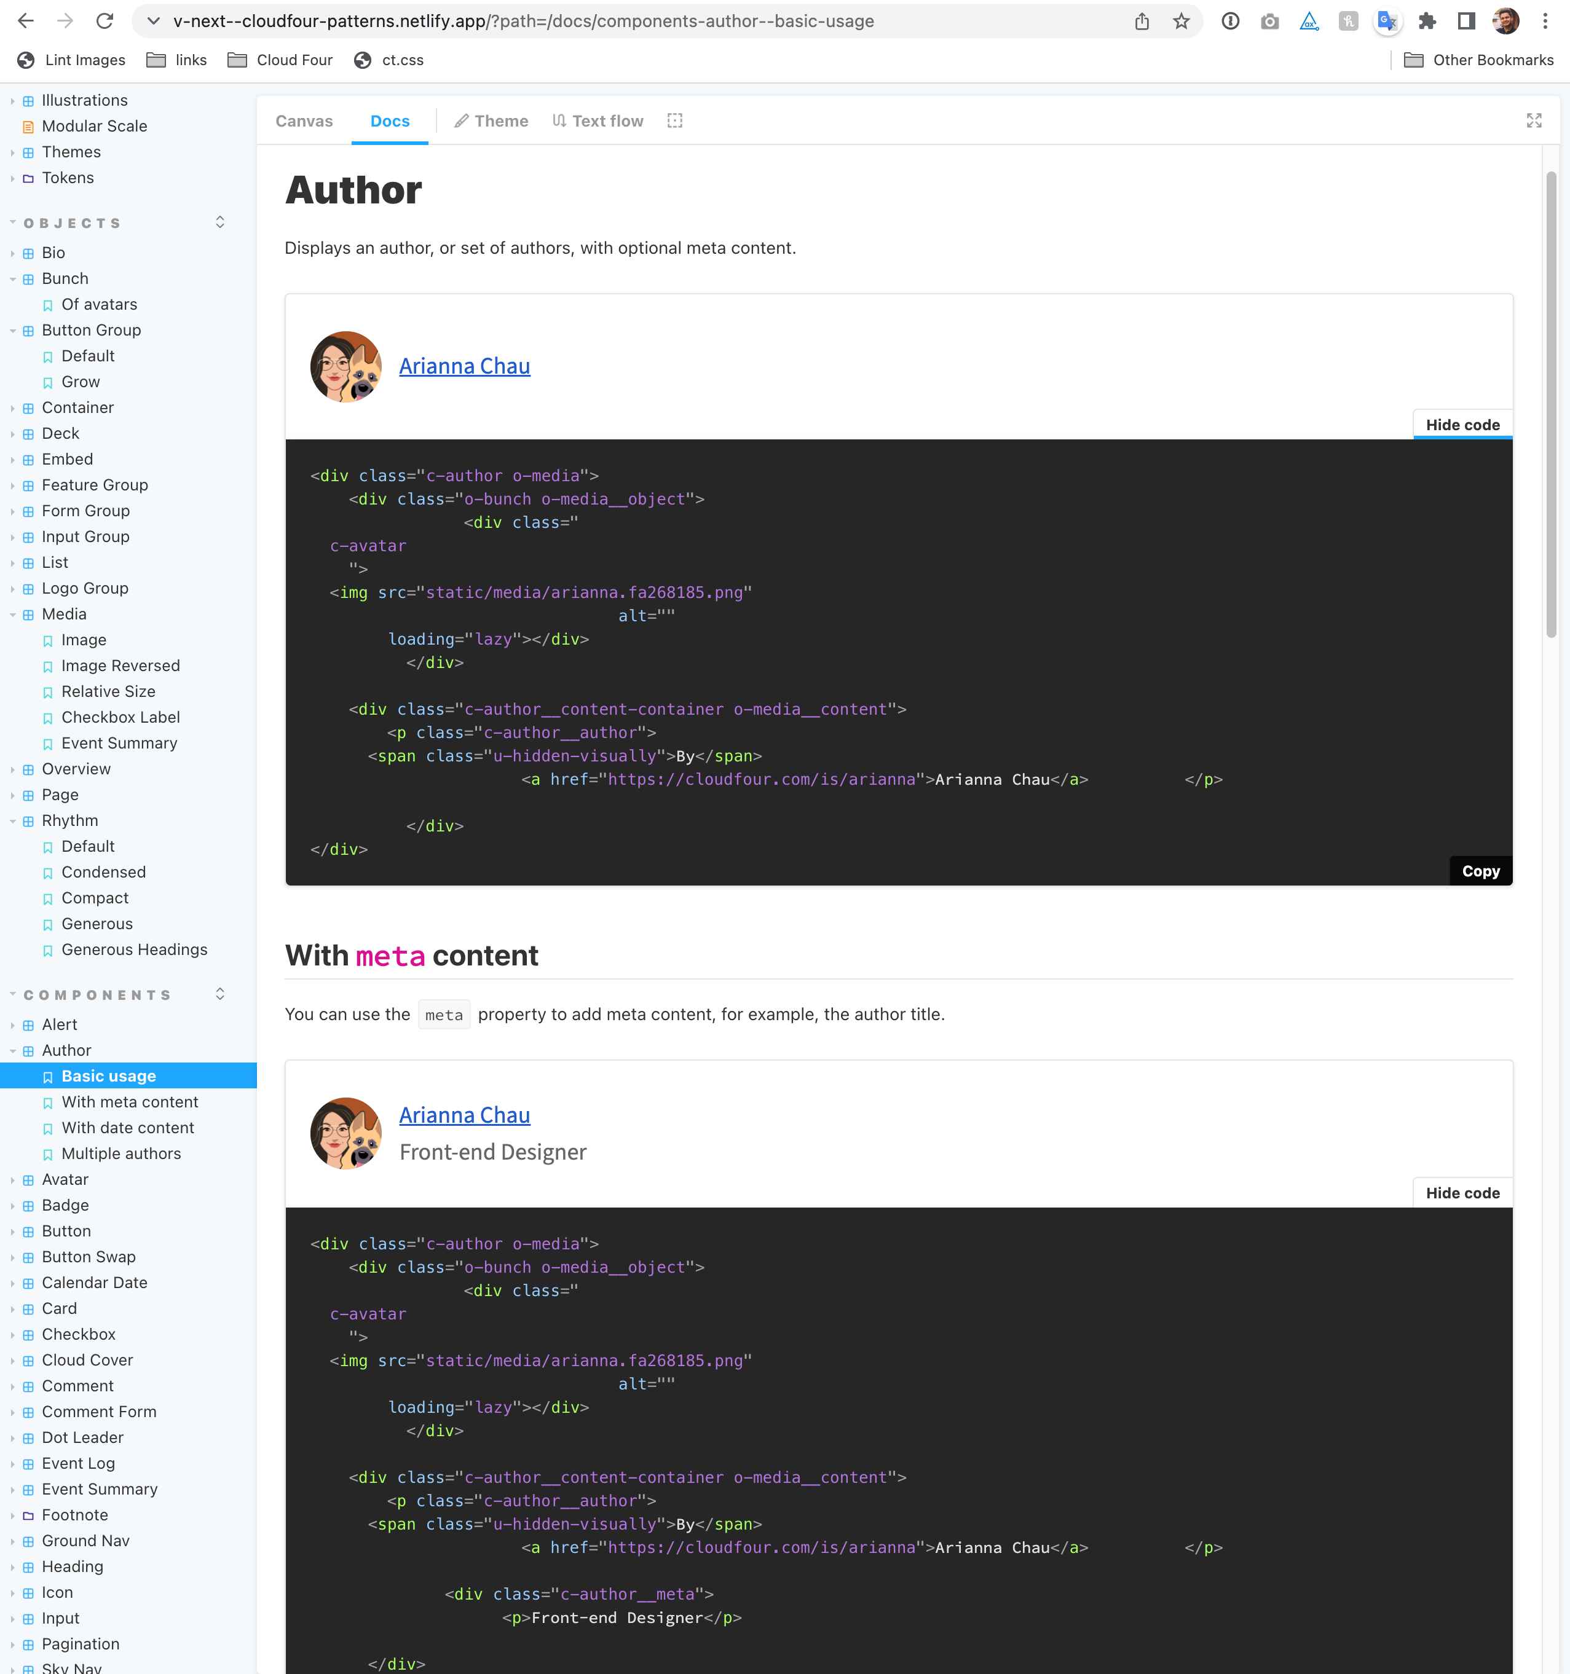Click the Google Translate extension icon
The width and height of the screenshot is (1570, 1674).
coord(1387,21)
